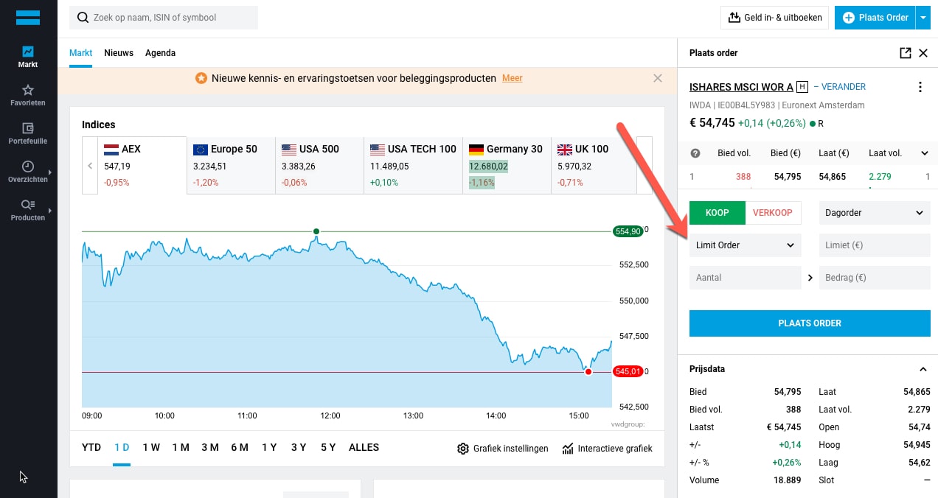Open Favorieten star in sidebar

click(x=28, y=95)
